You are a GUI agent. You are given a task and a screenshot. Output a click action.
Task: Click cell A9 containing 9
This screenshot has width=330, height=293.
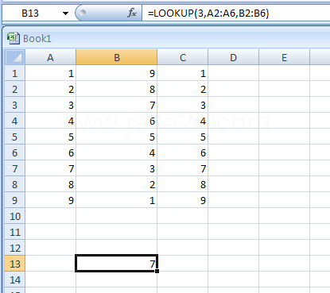(51, 200)
